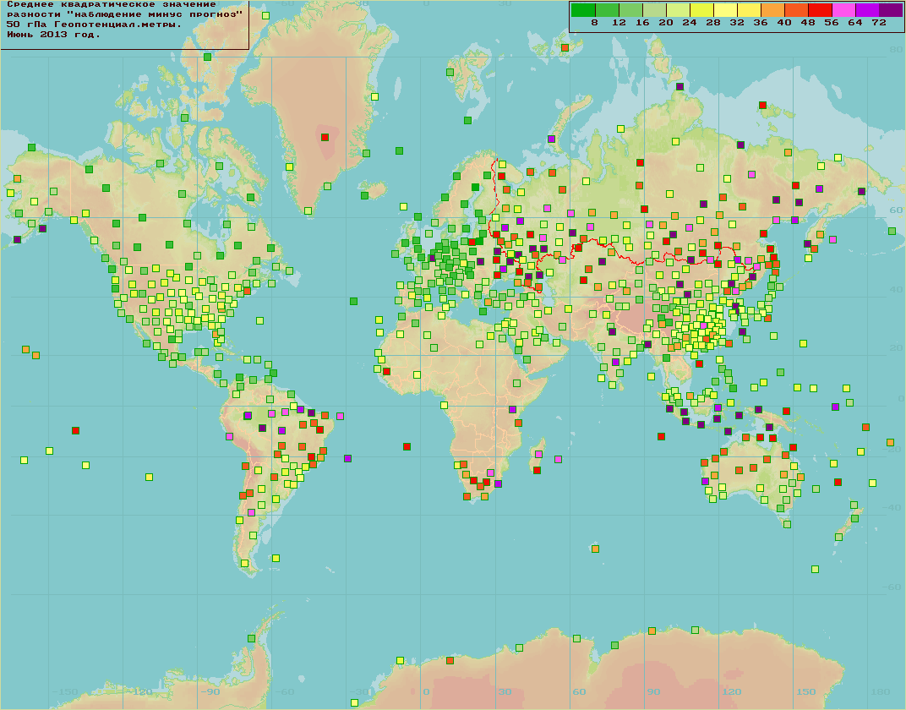
Task: Select the legend swatch between 8 and 12
Action: (607, 10)
